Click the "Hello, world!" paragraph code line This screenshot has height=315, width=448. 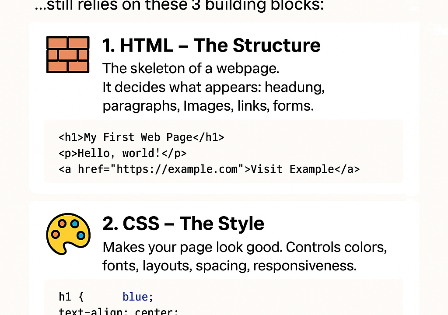point(122,154)
